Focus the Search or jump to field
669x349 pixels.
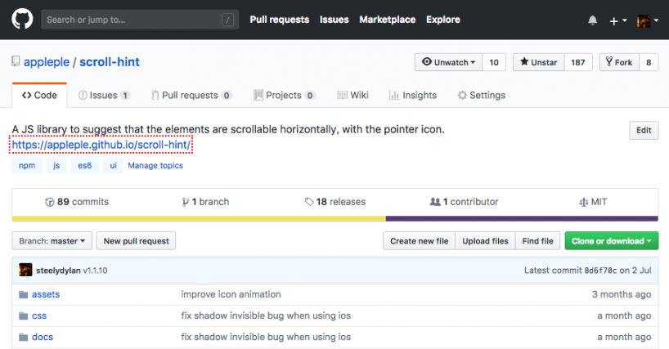(x=131, y=20)
